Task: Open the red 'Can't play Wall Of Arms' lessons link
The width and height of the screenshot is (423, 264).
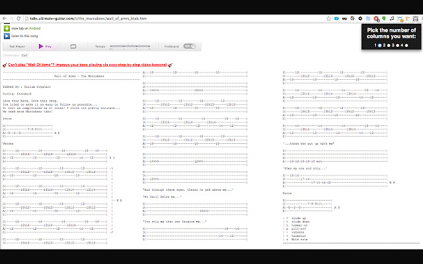Action: [87, 65]
